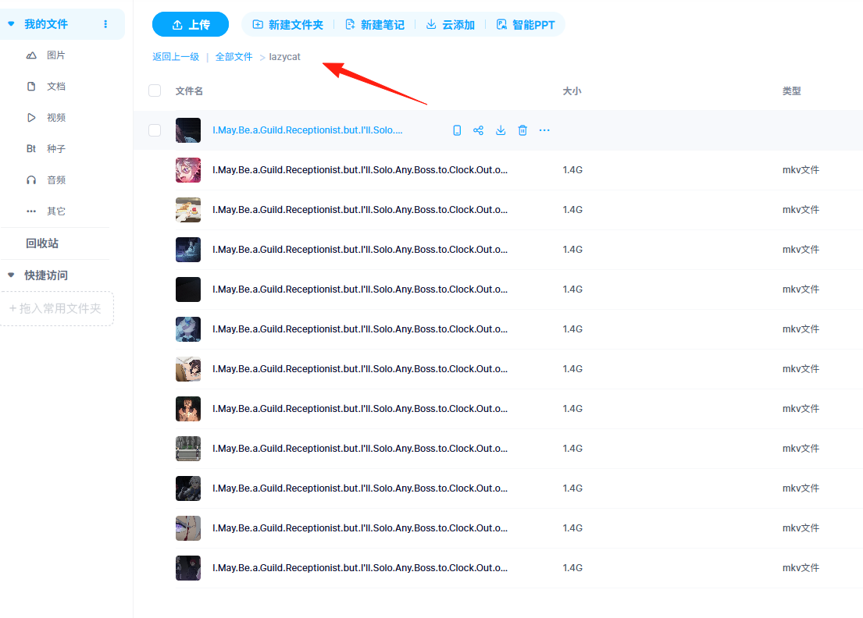Click the 图片 picture icon
This screenshot has height=618, width=863.
[31, 55]
